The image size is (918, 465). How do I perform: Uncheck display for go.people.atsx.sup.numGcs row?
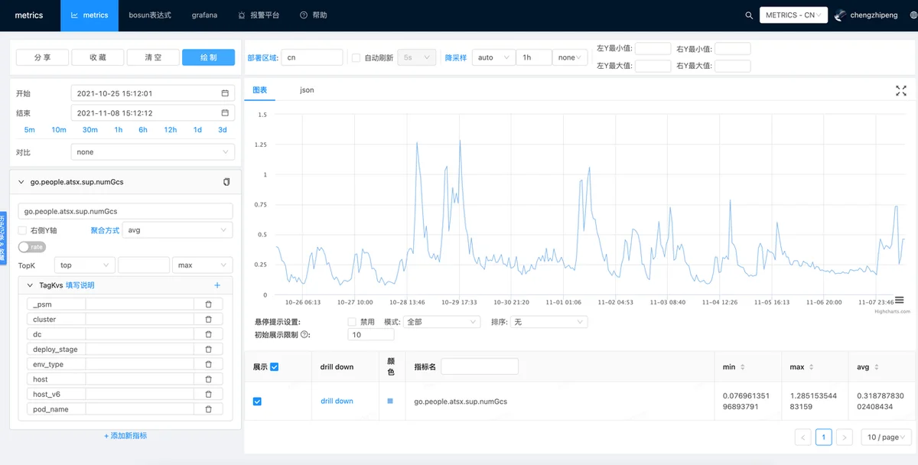point(257,402)
